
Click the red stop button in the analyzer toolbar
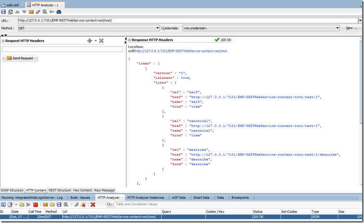pos(35,205)
